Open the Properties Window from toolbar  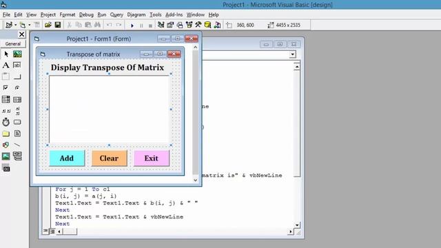170,25
